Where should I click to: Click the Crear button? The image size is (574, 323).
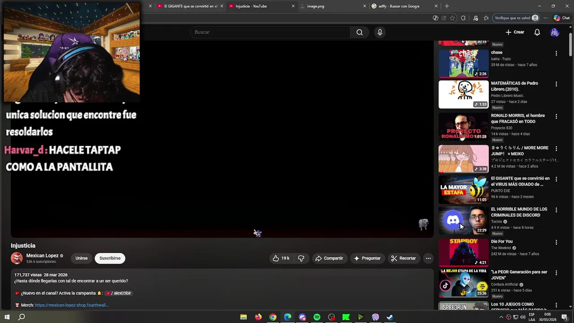[515, 32]
